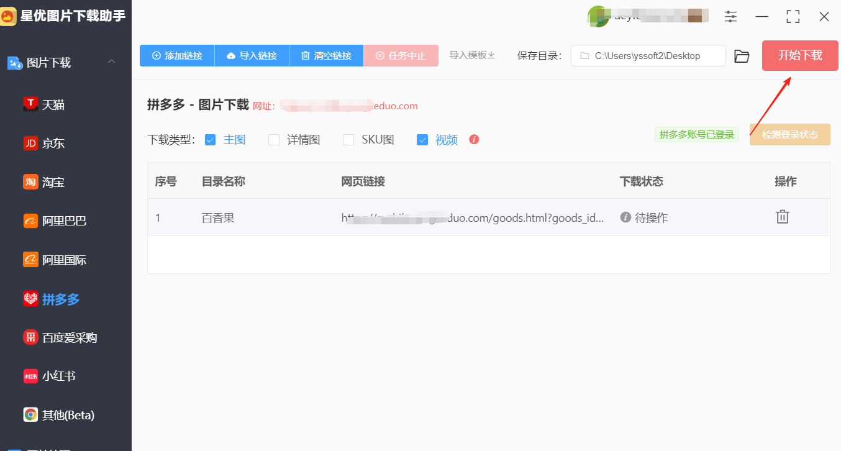Click the 图片下载 section icon
This screenshot has height=451, width=841.
coord(15,63)
